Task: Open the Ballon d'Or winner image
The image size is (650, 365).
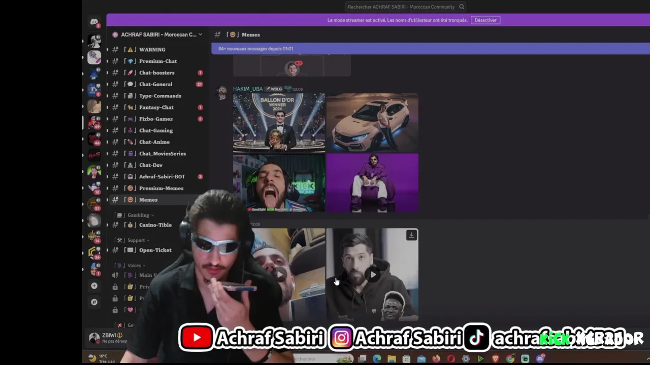Action: tap(279, 123)
